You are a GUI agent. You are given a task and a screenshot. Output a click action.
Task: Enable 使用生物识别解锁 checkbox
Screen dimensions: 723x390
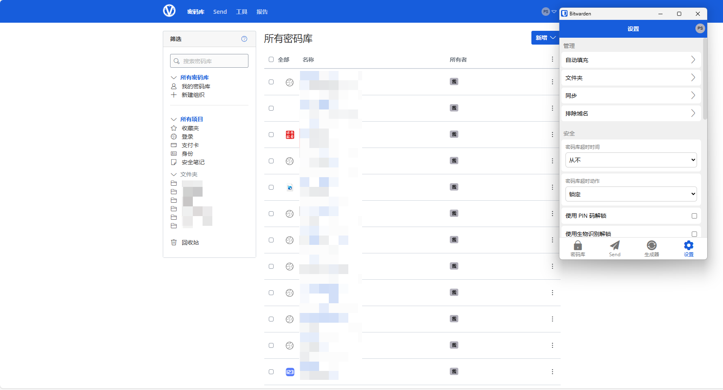pos(694,234)
